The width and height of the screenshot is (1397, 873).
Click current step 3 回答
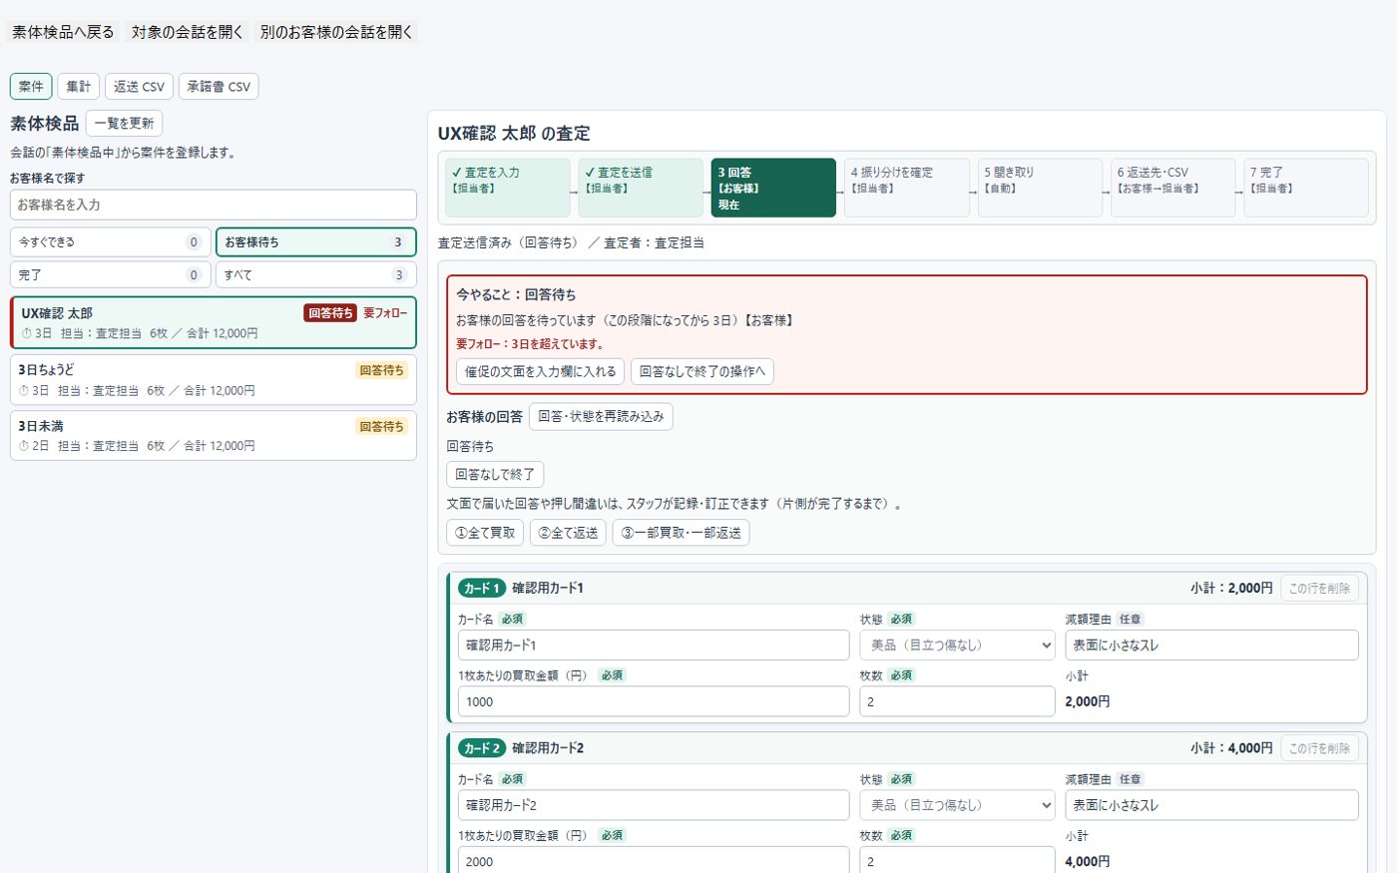click(773, 188)
